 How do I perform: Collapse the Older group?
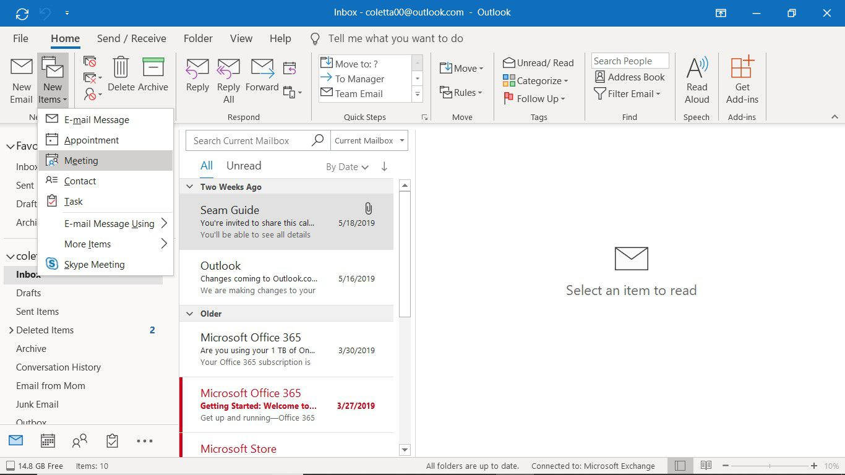190,314
